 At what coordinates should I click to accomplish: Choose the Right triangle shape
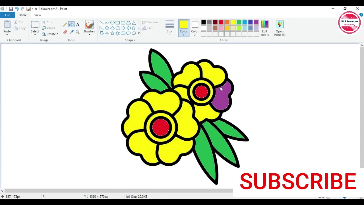(102, 28)
